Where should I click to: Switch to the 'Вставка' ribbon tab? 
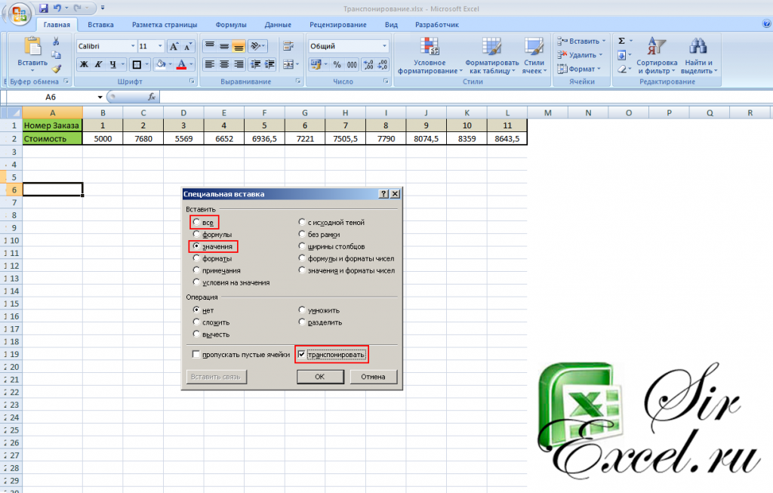[x=100, y=25]
